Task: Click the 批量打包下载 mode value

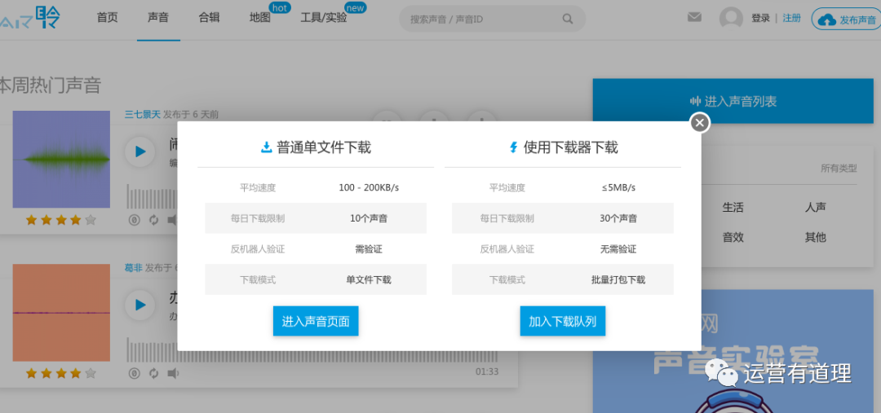Action: coord(618,279)
